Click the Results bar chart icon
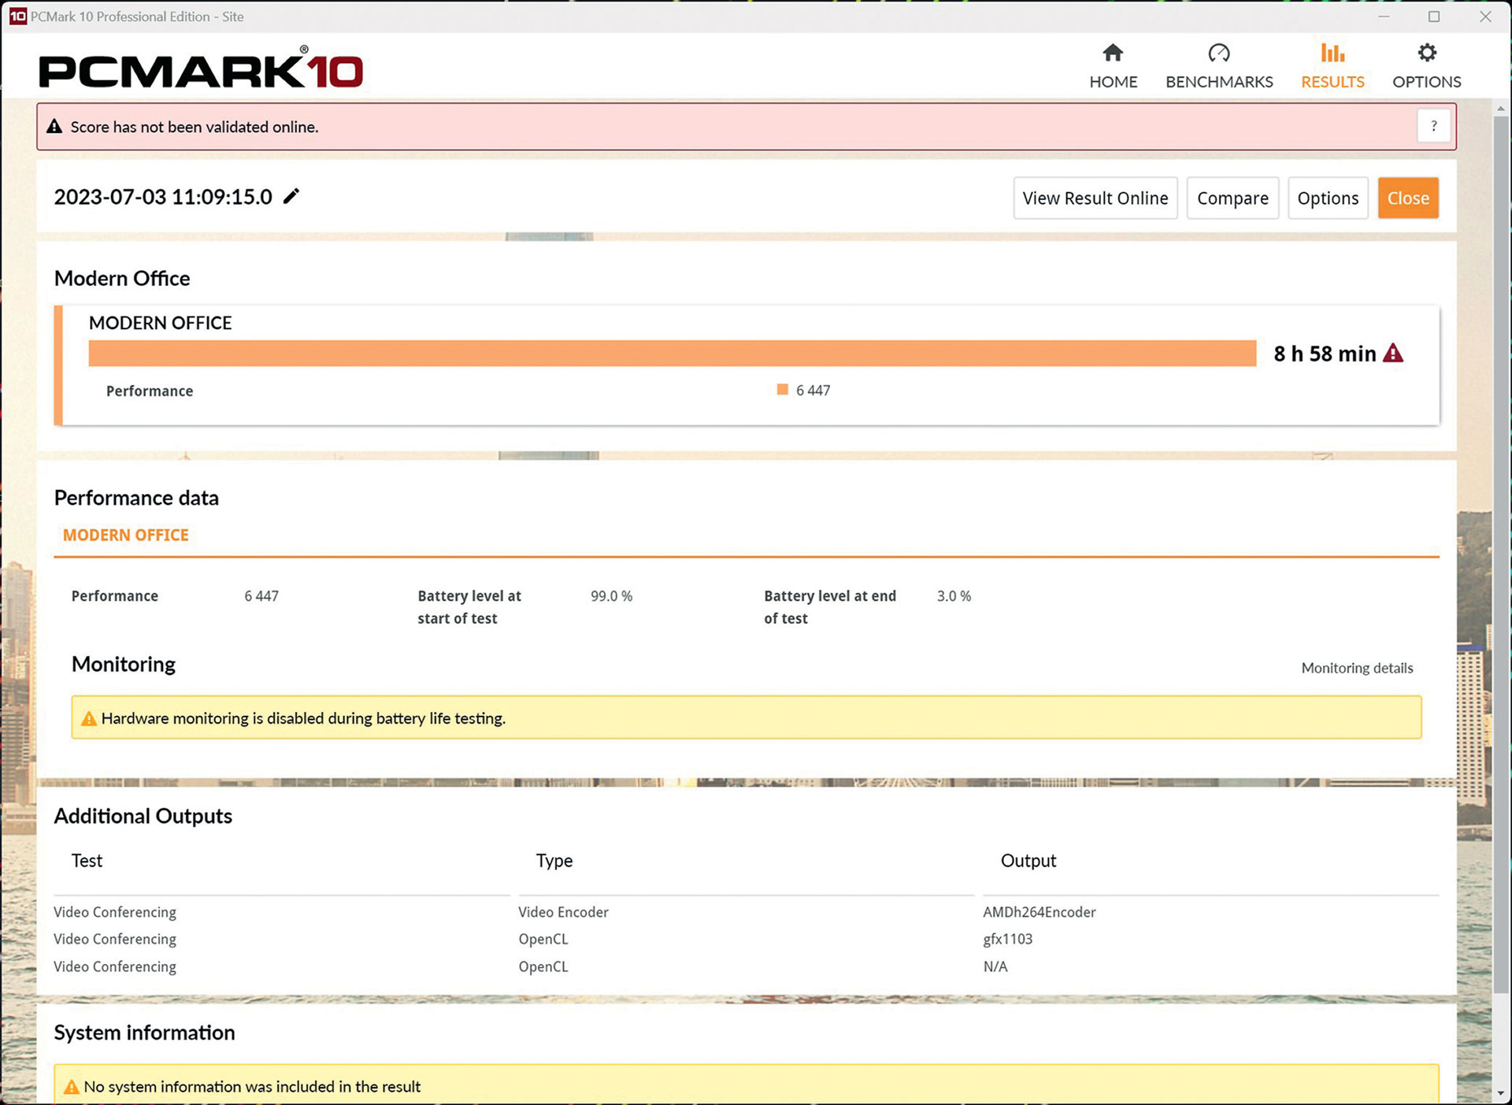Viewport: 1512px width, 1105px height. pyautogui.click(x=1332, y=53)
